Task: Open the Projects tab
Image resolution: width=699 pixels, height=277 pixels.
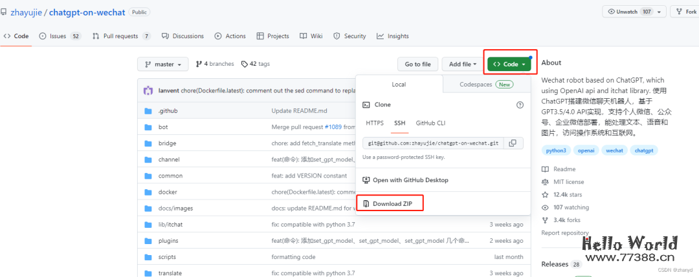Action: 273,36
